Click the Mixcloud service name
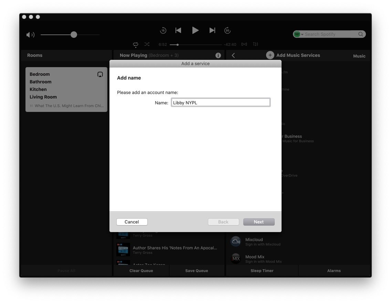The width and height of the screenshot is (391, 303). point(254,240)
